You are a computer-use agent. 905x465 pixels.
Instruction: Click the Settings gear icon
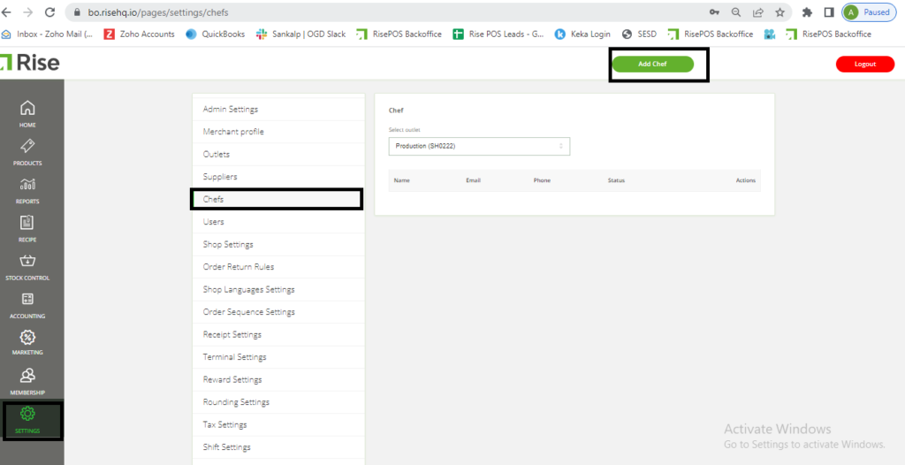click(x=27, y=414)
